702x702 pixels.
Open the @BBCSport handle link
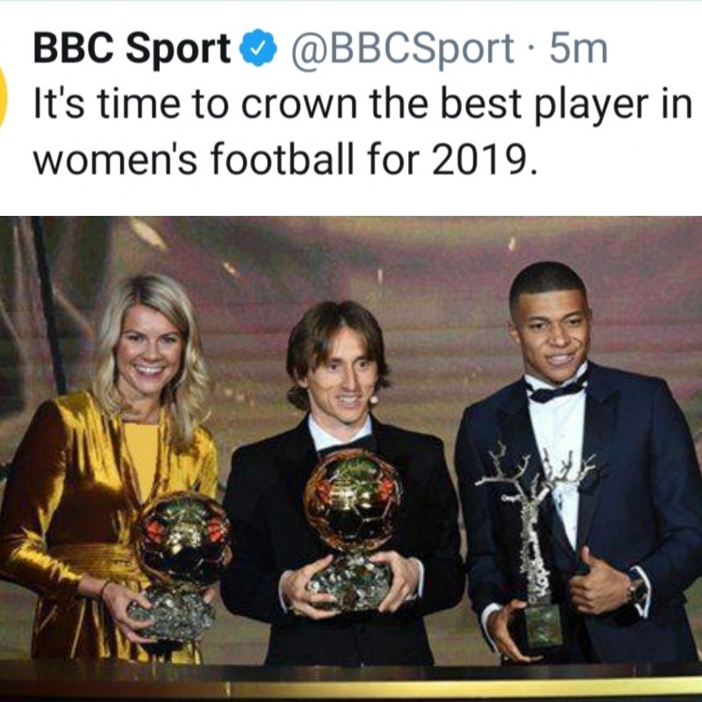tap(402, 48)
